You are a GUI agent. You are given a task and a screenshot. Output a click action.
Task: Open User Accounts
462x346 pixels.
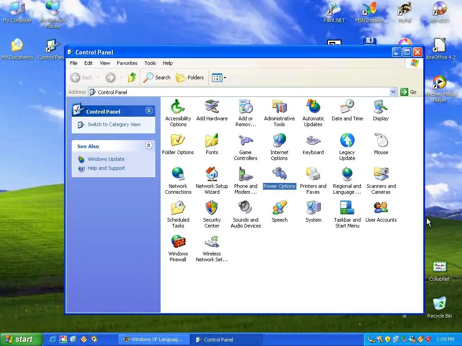[381, 212]
